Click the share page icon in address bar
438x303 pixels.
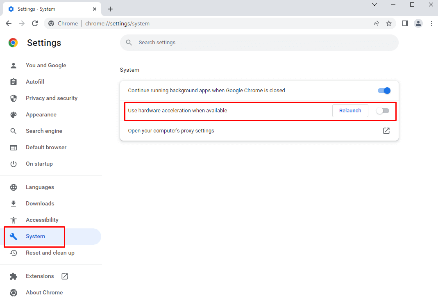(x=376, y=23)
